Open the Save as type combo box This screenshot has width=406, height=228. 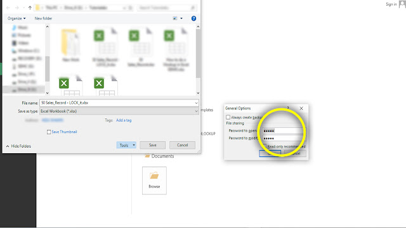pyautogui.click(x=119, y=111)
